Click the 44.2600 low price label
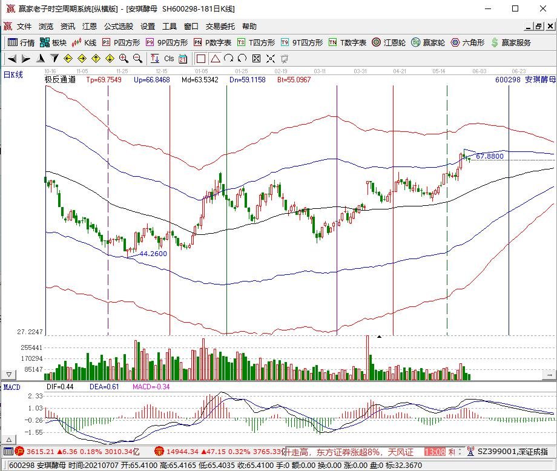Screen dimensions: 557x471 point(153,254)
